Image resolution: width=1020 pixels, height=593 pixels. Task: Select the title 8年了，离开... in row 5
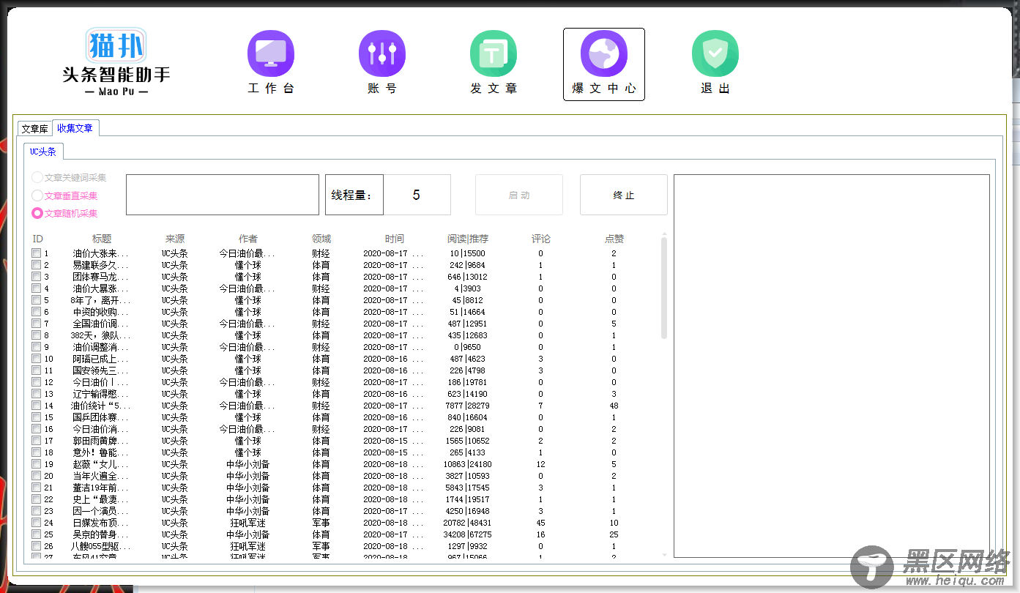(x=101, y=300)
